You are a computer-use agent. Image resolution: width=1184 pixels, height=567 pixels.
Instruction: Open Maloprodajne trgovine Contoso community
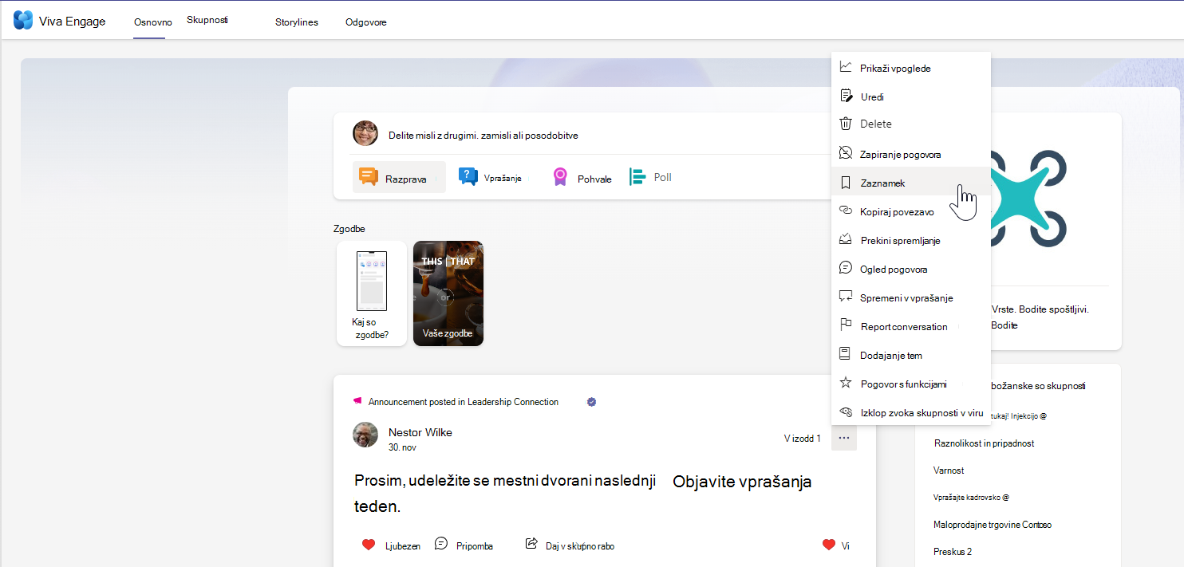pyautogui.click(x=993, y=525)
